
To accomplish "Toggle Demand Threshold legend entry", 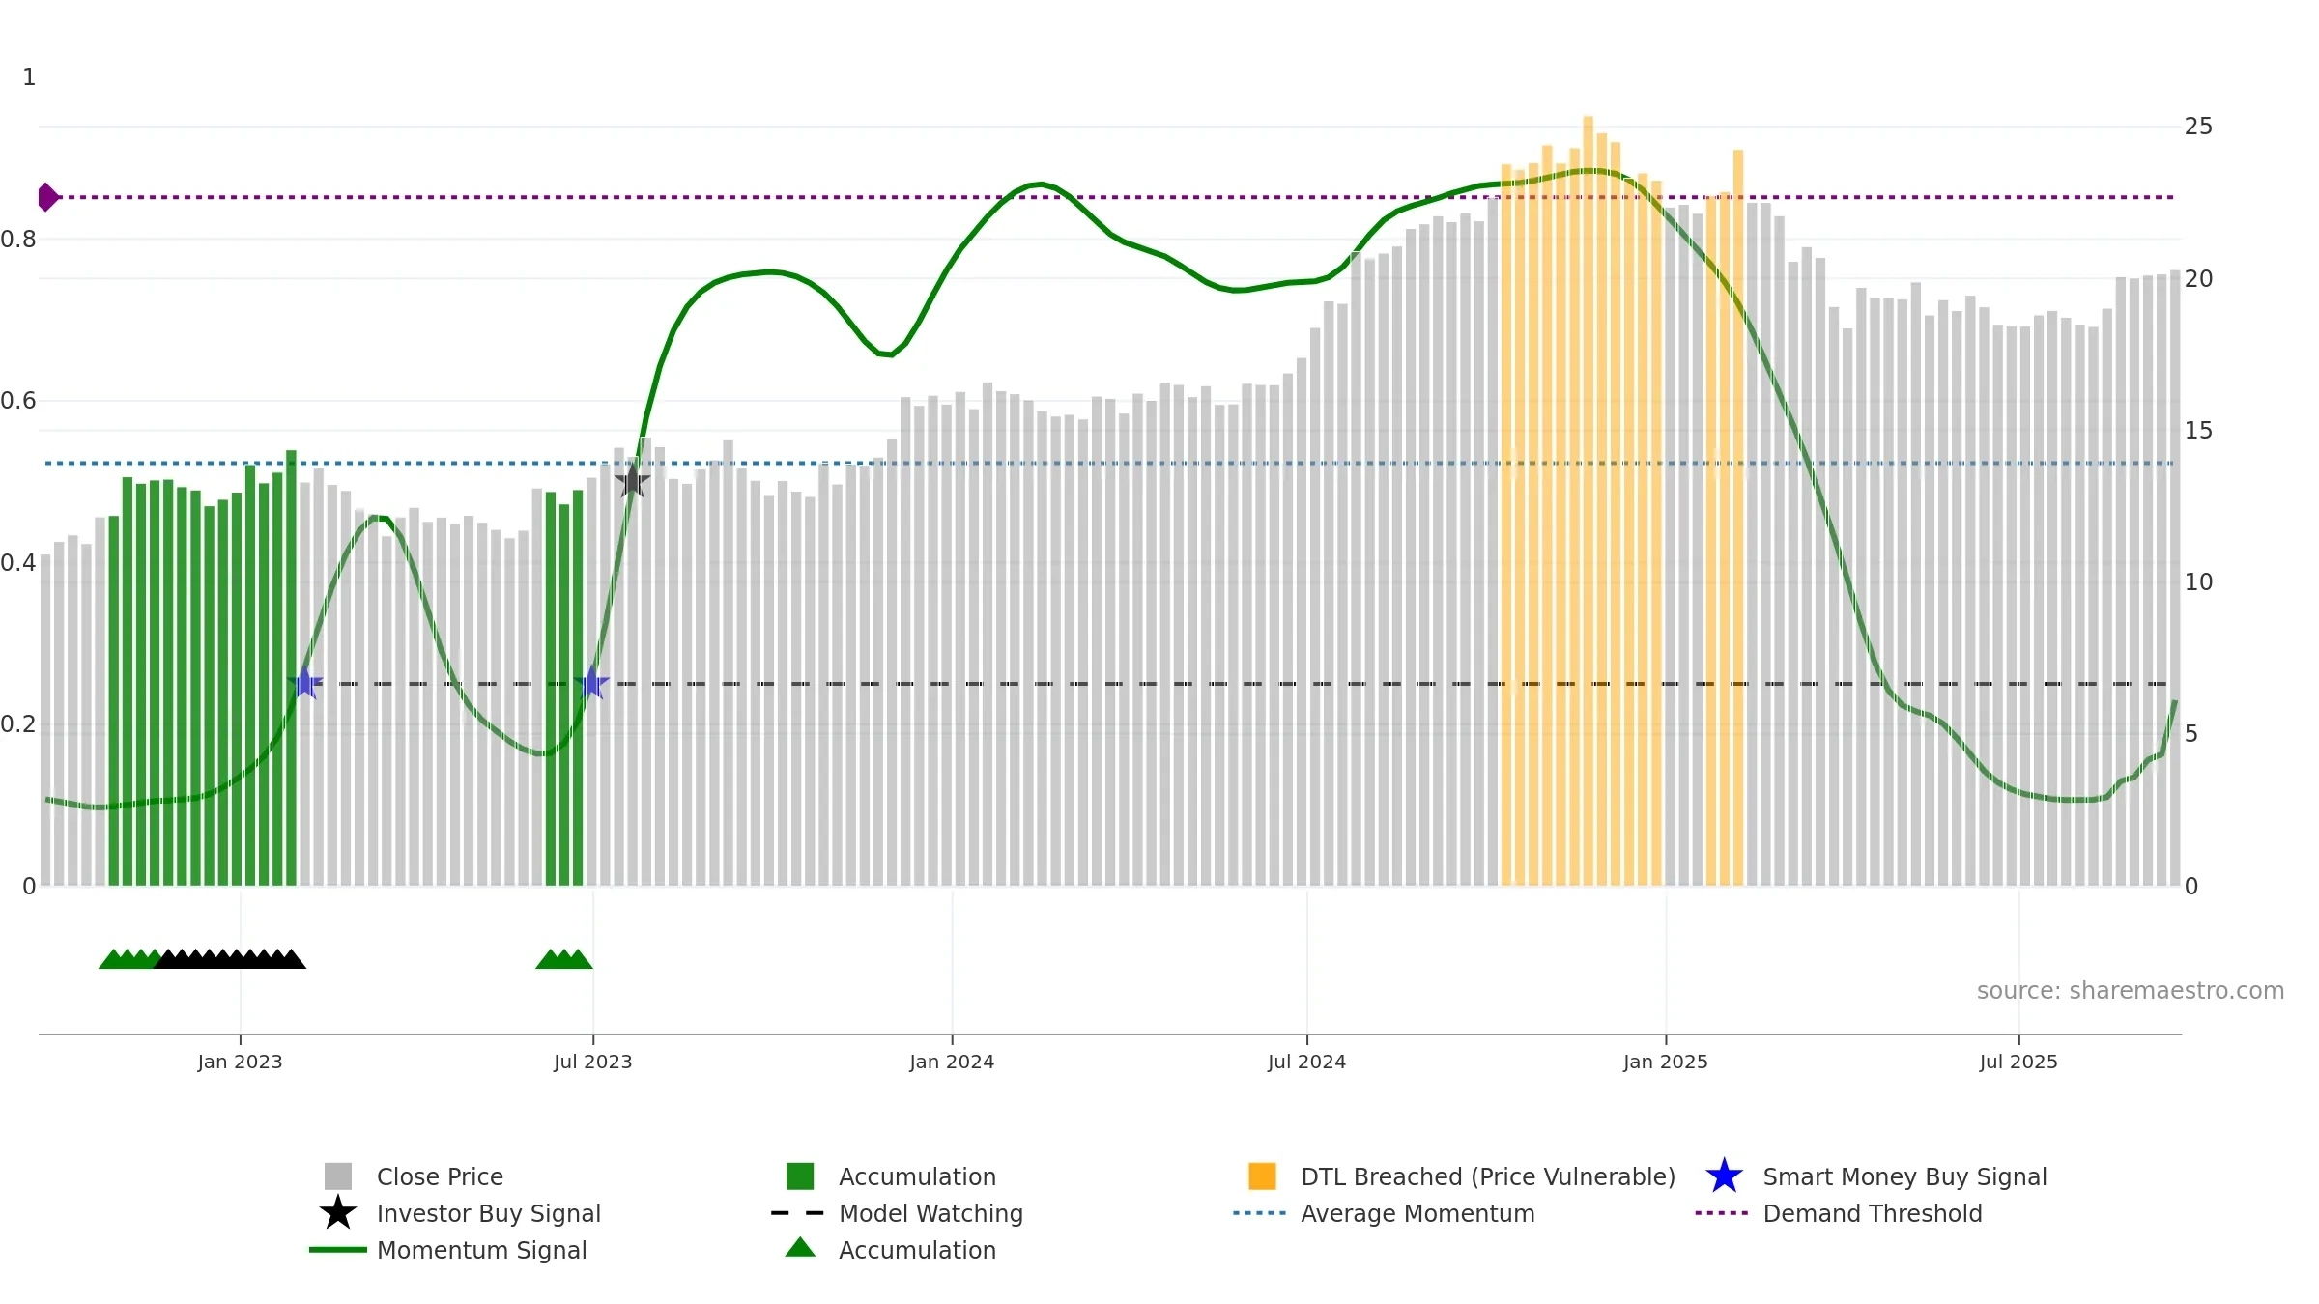I will (x=1838, y=1213).
